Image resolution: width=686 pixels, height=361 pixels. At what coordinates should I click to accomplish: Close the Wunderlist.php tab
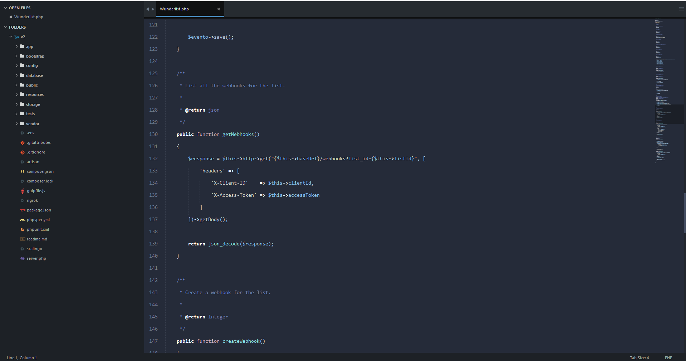point(219,9)
